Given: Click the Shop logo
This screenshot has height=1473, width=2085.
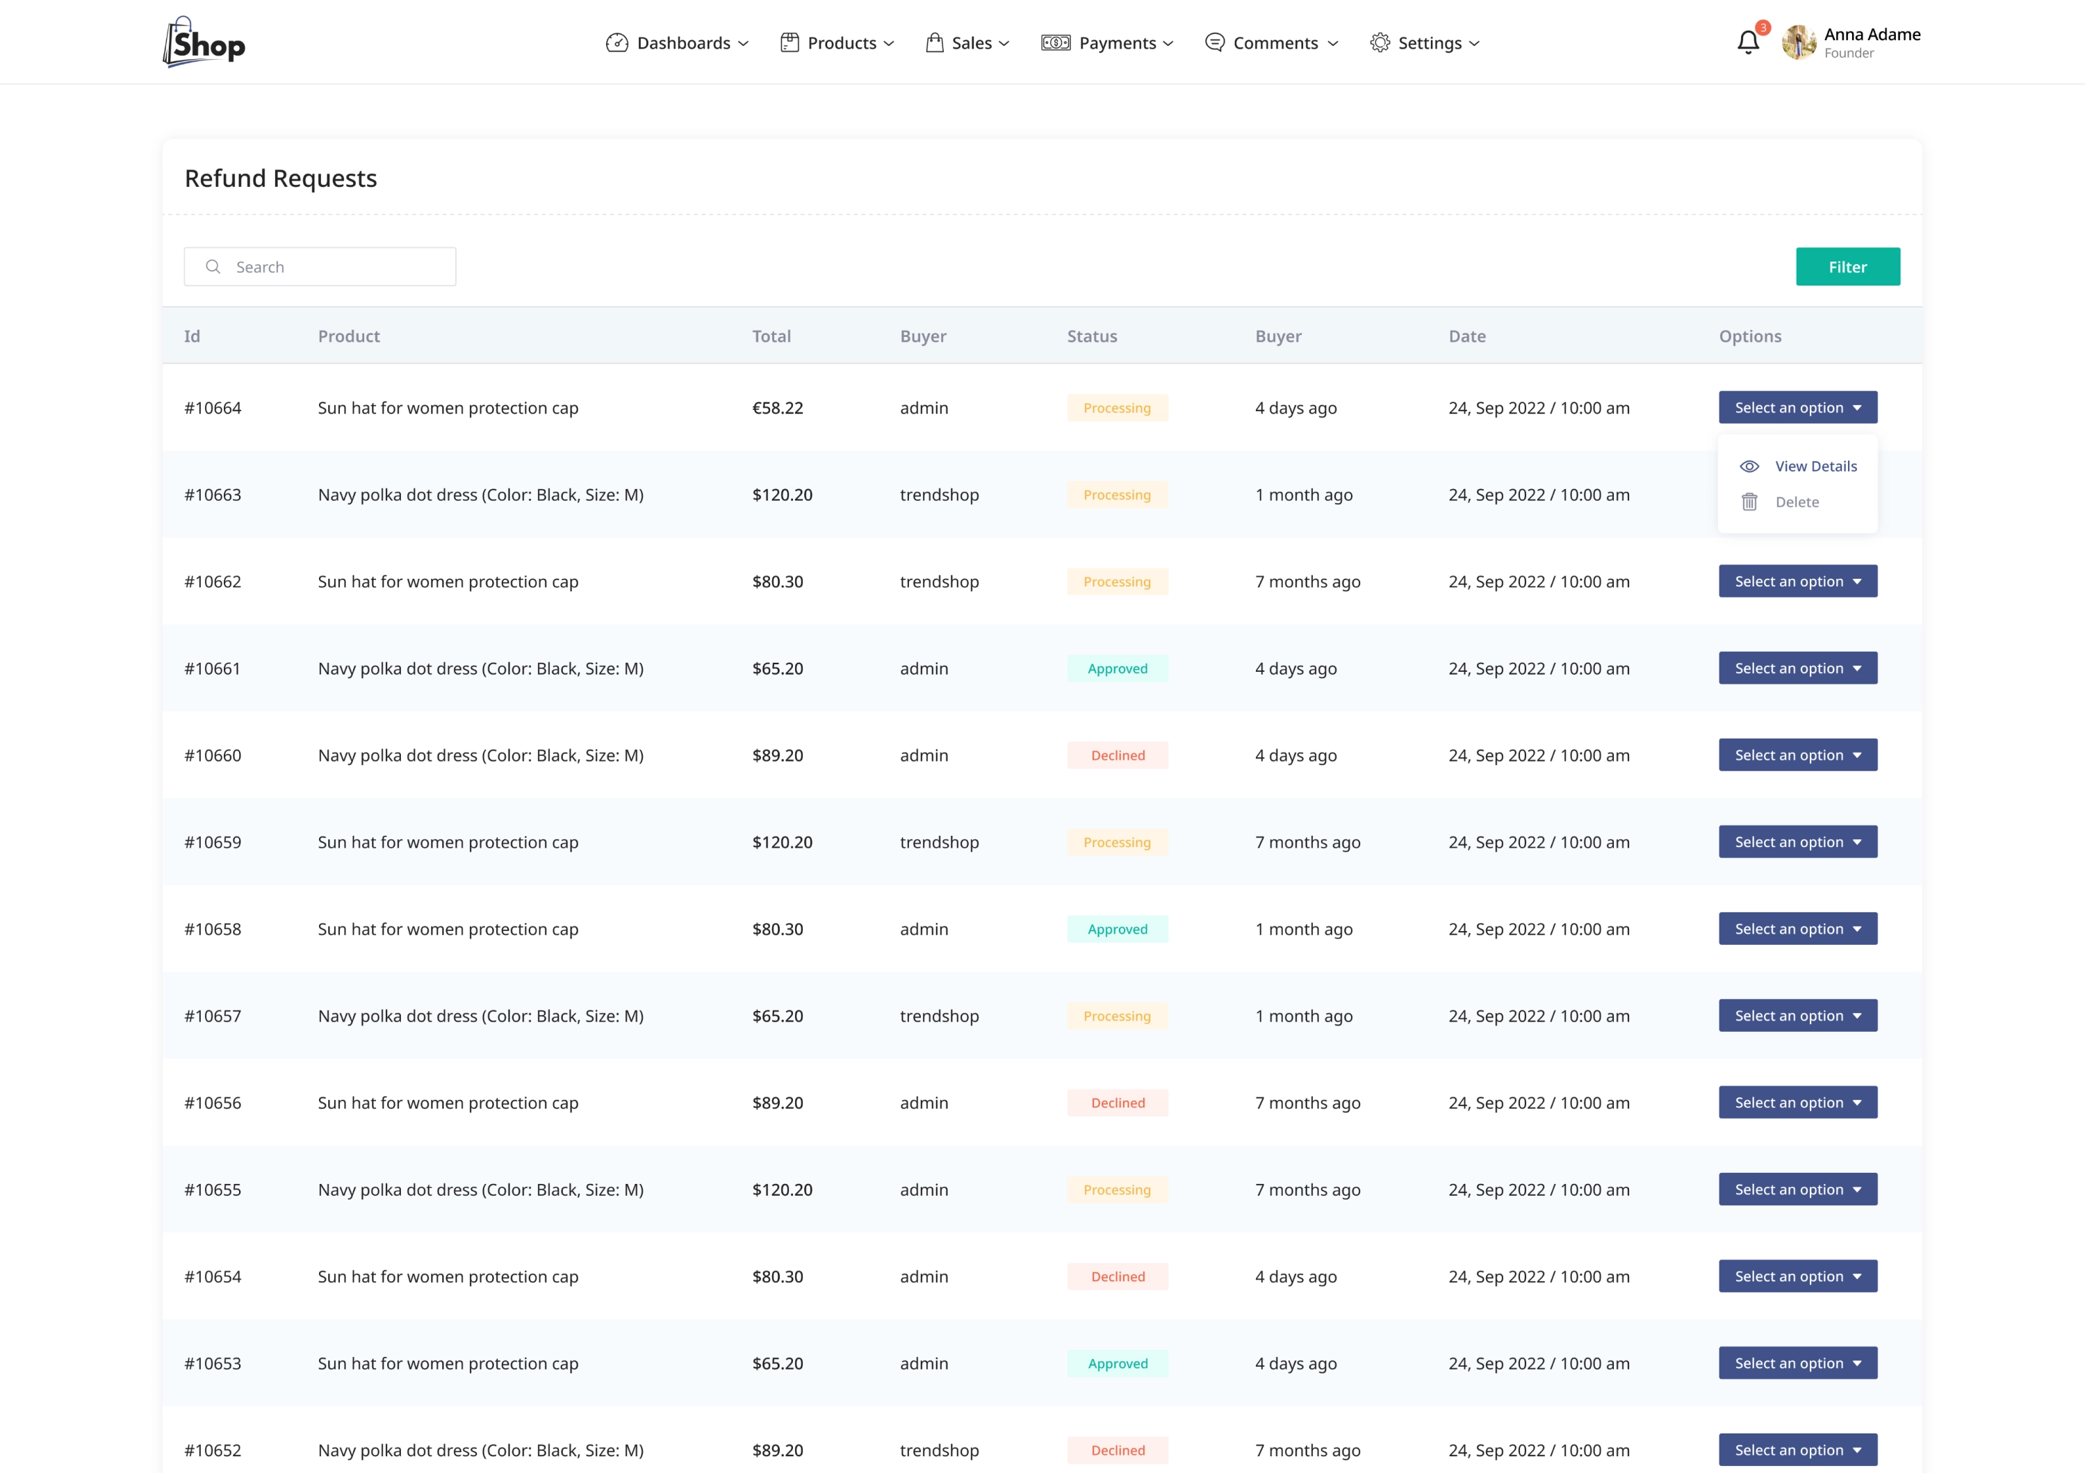Looking at the screenshot, I should tap(204, 42).
